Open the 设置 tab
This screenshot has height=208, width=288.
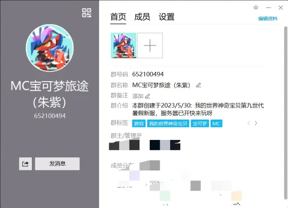click(167, 17)
